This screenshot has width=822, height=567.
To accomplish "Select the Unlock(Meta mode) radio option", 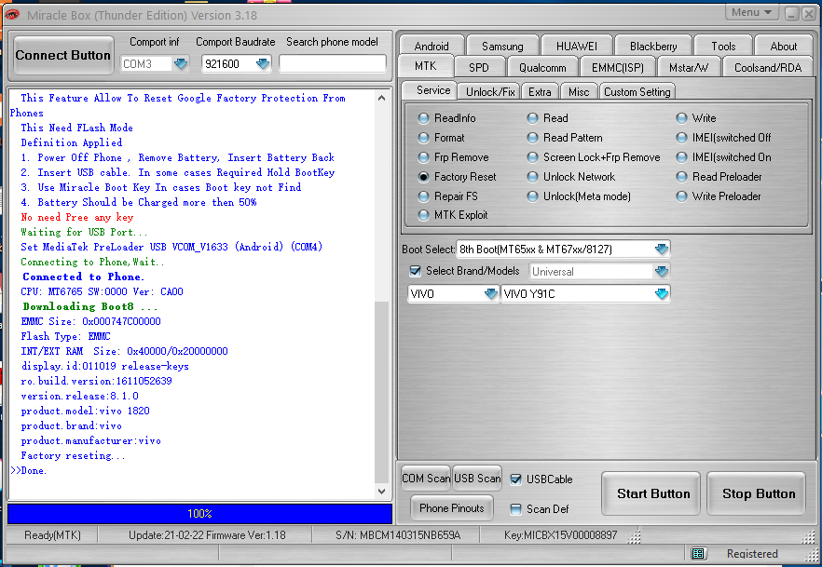I will tap(533, 196).
